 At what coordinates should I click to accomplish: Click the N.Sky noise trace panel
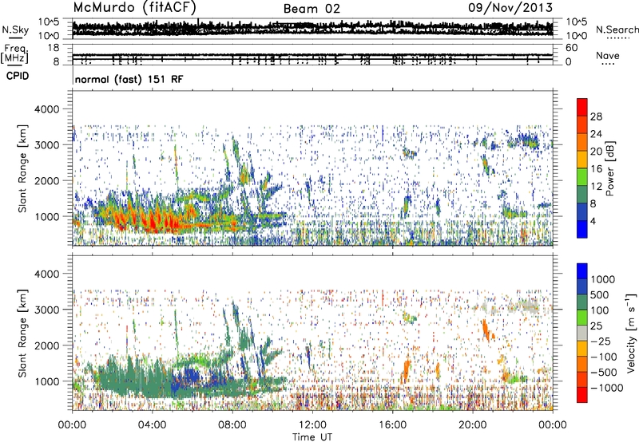coord(313,29)
